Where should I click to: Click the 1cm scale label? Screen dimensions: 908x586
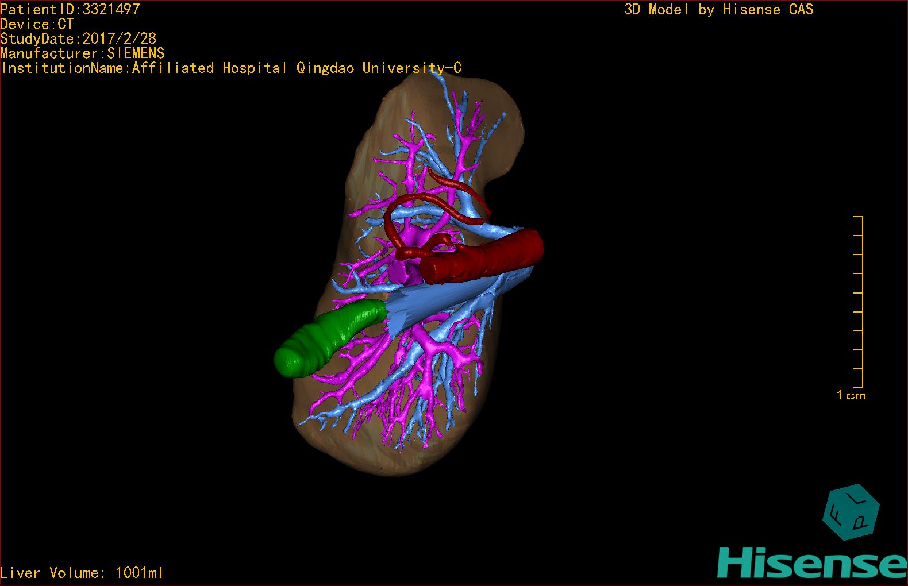[851, 395]
